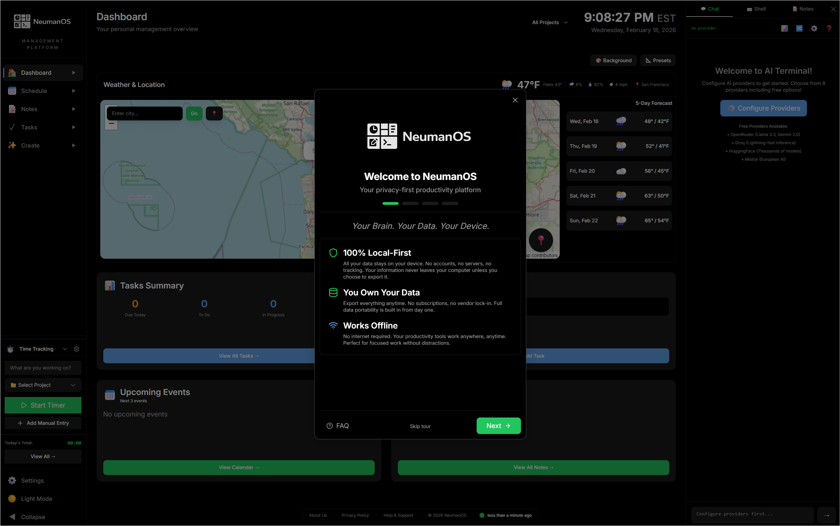Open the About Us footer link
This screenshot has width=840, height=526.
pyautogui.click(x=318, y=515)
